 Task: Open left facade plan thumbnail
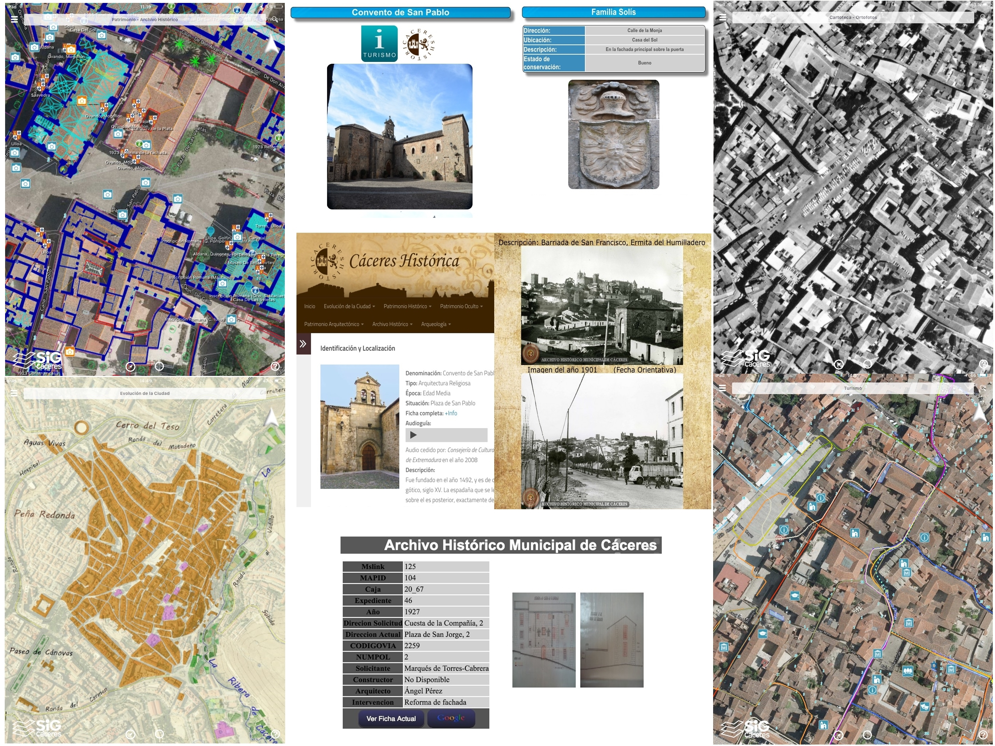click(544, 640)
